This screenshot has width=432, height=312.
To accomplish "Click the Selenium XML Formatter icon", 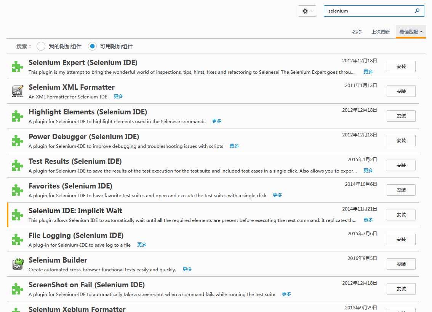I will 18,91.
